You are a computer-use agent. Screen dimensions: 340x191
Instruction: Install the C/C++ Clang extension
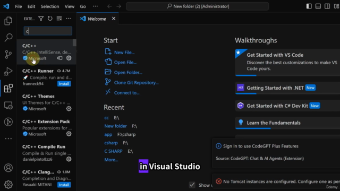(64, 185)
